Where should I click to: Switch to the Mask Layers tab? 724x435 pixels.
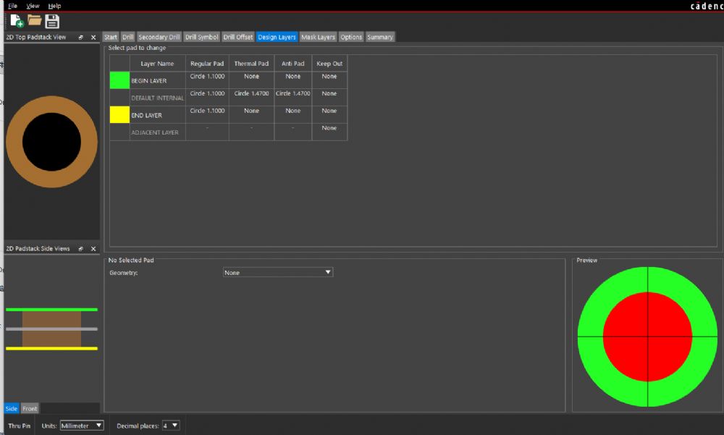(x=318, y=37)
